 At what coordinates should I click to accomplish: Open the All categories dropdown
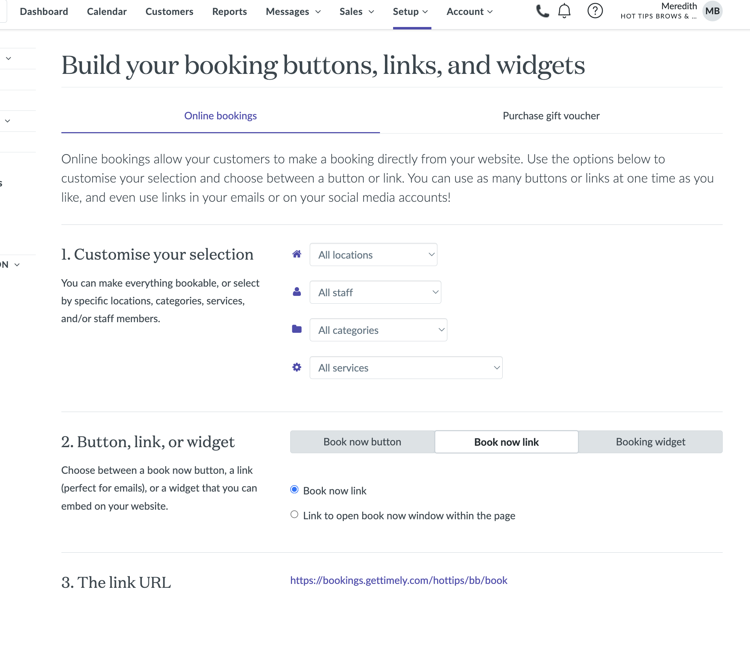click(378, 330)
